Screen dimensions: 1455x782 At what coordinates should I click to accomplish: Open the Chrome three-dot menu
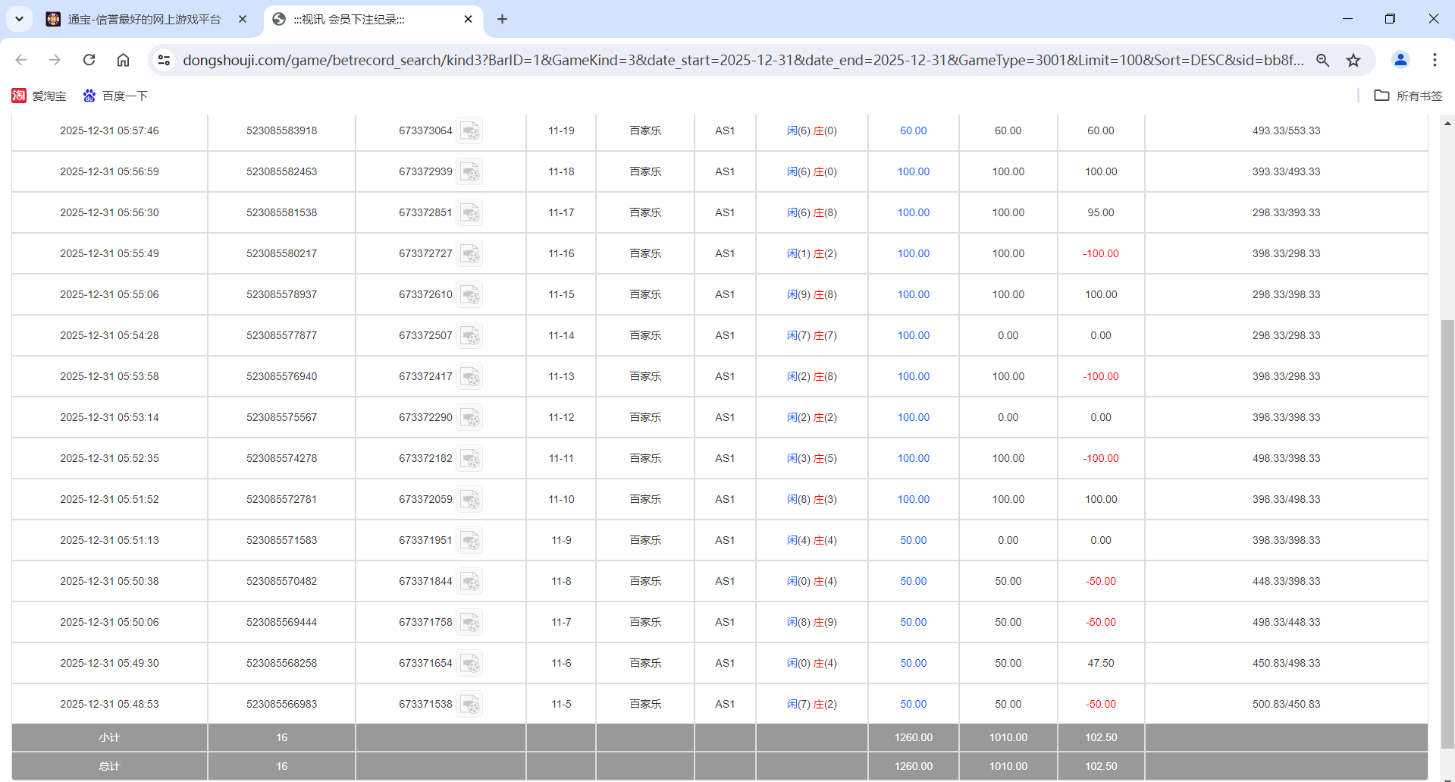pos(1435,60)
